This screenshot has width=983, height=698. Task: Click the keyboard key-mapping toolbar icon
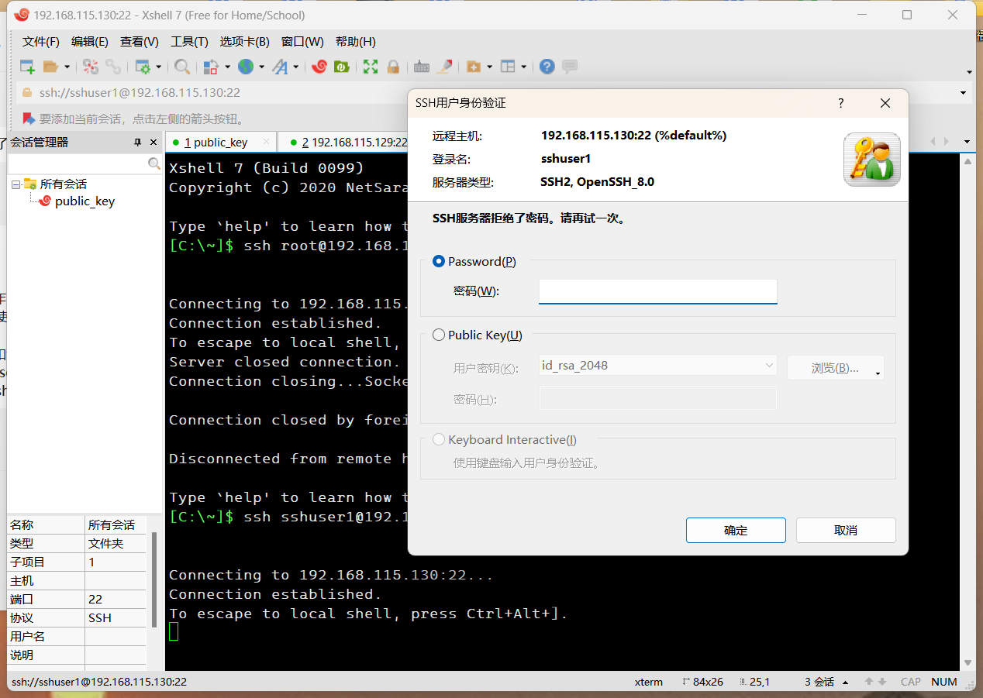422,67
